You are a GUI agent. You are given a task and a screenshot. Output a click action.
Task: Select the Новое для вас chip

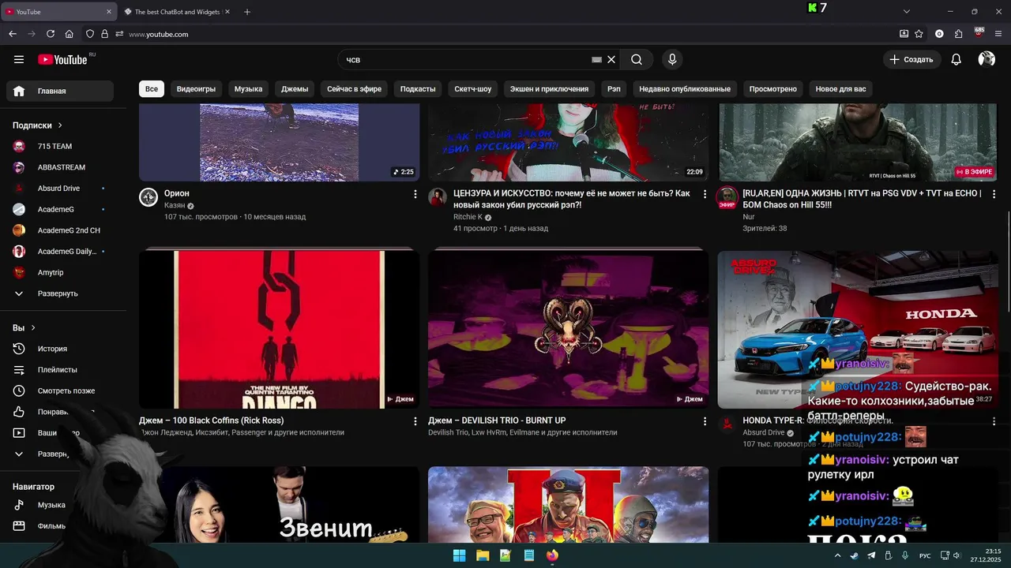(x=840, y=89)
